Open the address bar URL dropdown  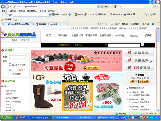pyautogui.click(x=98, y=6)
